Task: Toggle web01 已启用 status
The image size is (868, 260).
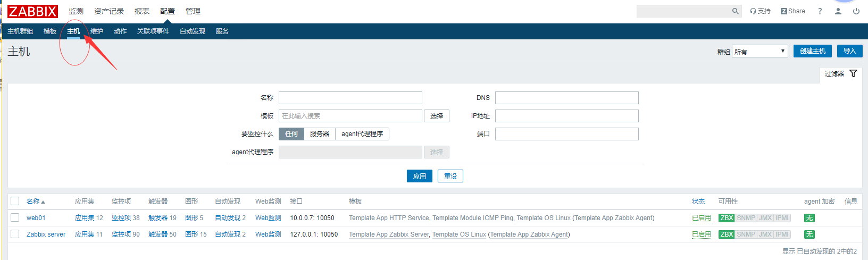Action: coord(702,218)
